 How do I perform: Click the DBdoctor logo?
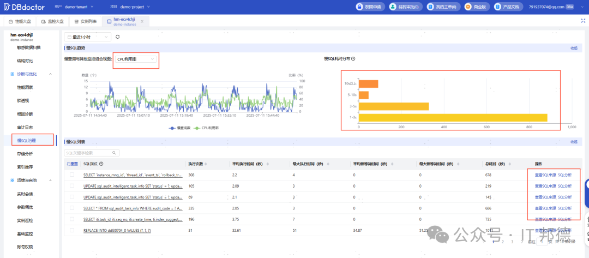pos(24,7)
